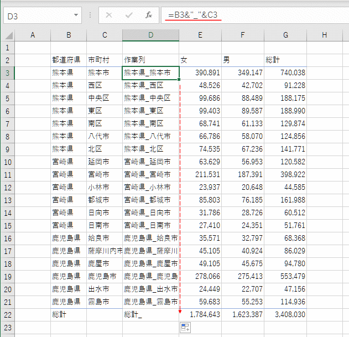Select cell with value 68,368
This screenshot has height=337, width=349.
click(x=285, y=239)
